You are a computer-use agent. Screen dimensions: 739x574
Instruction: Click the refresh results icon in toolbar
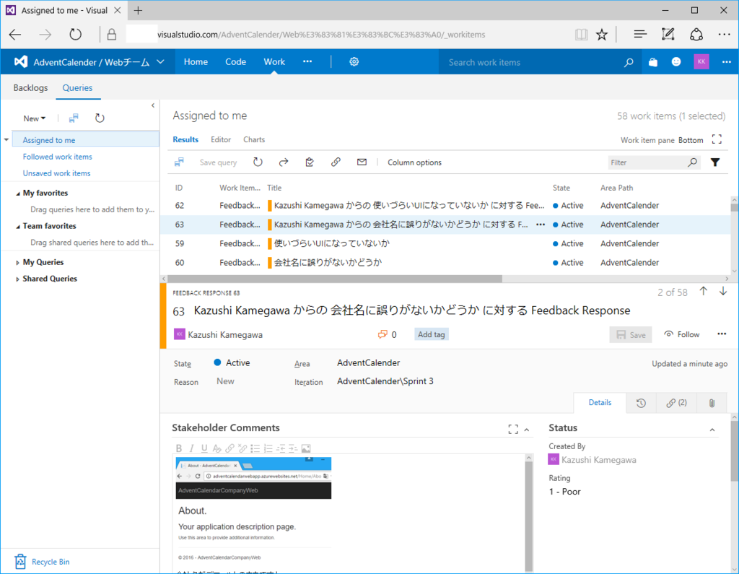[258, 162]
